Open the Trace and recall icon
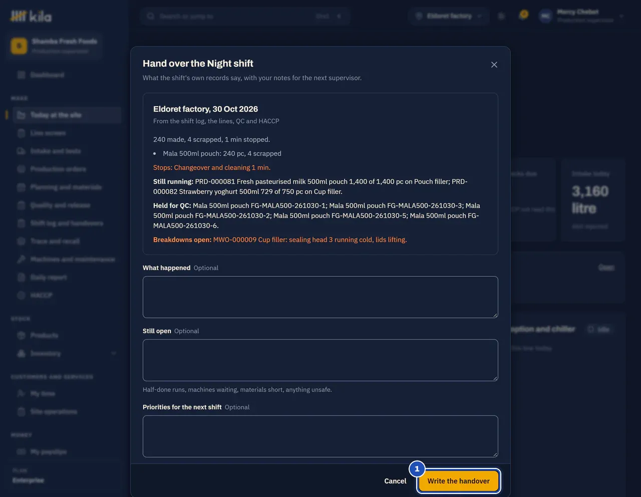Screen dimensions: 641x497 (x=21, y=241)
